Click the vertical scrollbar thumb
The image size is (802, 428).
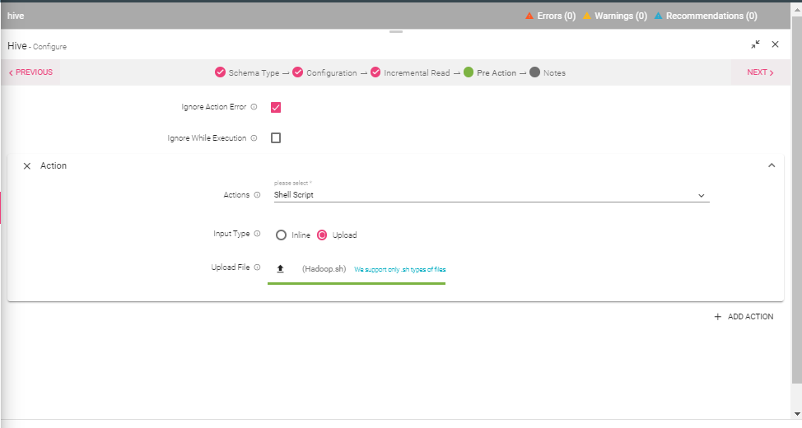797,199
